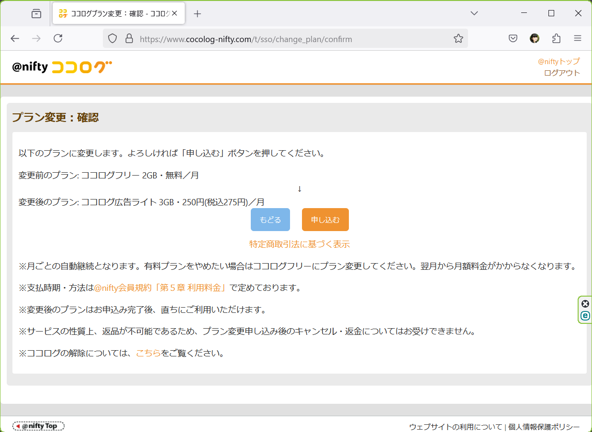The width and height of the screenshot is (592, 432).
Task: Open 個人情報保護ポリシー footer link
Action: 544,427
